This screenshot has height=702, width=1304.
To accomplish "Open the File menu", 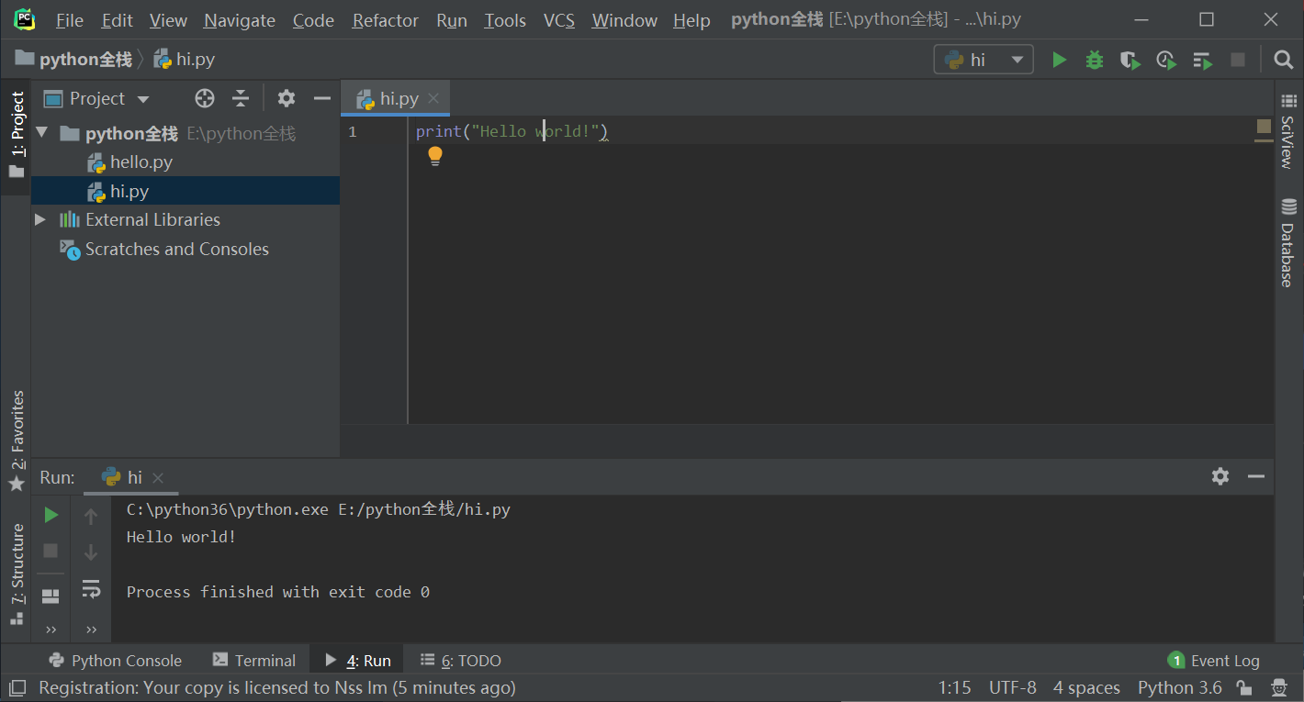I will click(69, 20).
